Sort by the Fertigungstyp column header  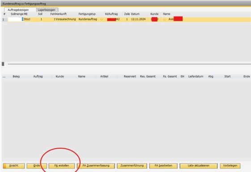pos(87,14)
